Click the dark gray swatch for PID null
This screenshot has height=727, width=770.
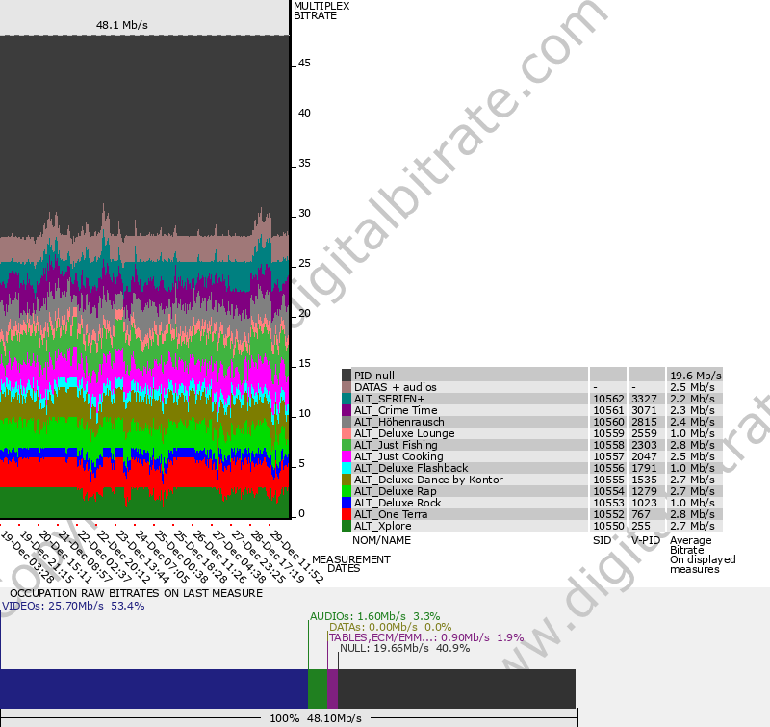pos(345,375)
